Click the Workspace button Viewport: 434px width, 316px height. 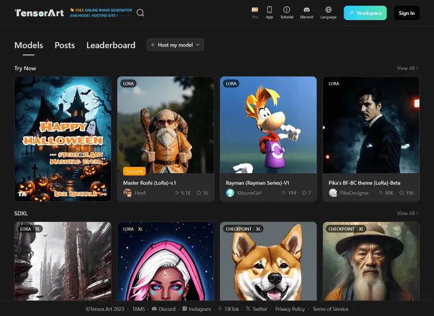[365, 13]
